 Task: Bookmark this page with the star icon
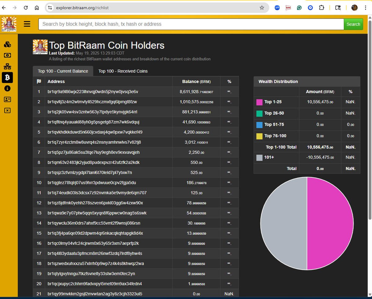tap(262, 8)
